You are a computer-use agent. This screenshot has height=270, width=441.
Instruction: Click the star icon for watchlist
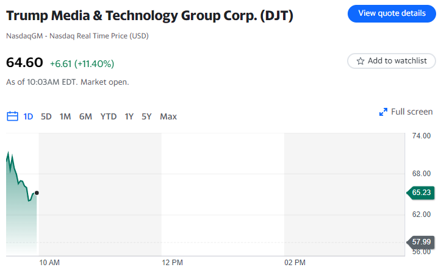point(360,61)
